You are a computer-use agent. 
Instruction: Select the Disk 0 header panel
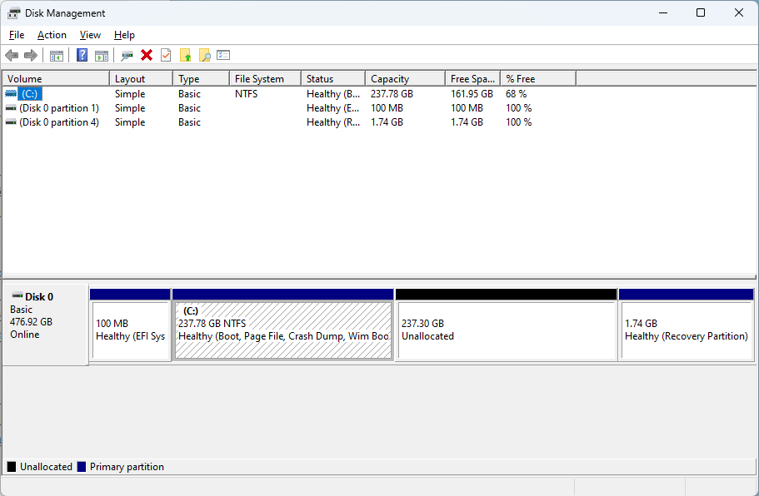[46, 325]
